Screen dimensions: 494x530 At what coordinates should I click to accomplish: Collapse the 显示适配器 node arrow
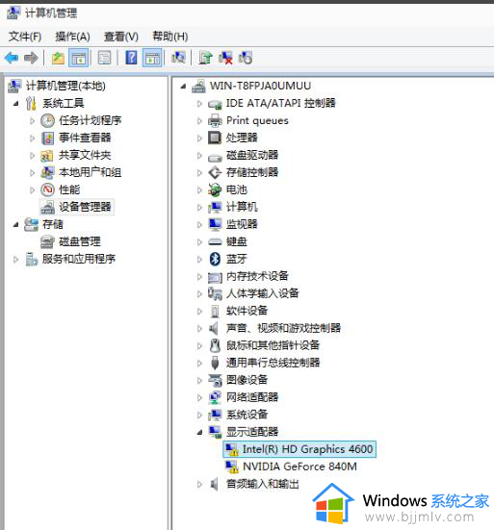(200, 432)
